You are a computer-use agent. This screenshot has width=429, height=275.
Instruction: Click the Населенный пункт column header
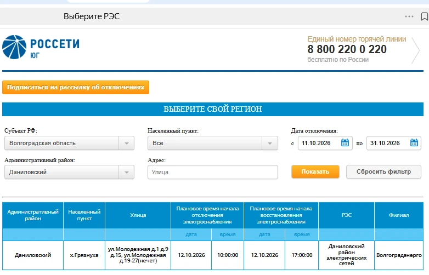point(84,215)
